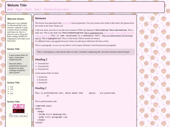Click the False Prophets badge image
Image resolution: width=170 pixels, height=127 pixels.
[19, 111]
